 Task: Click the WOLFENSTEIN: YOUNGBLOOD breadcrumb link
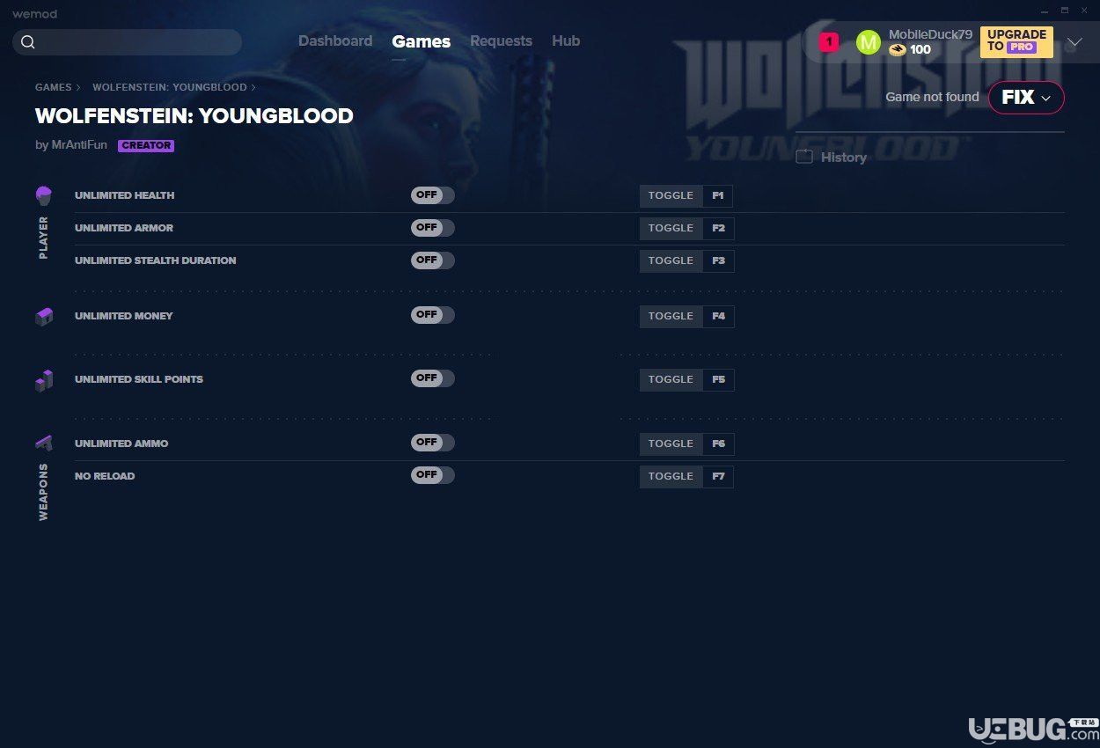pyautogui.click(x=170, y=88)
